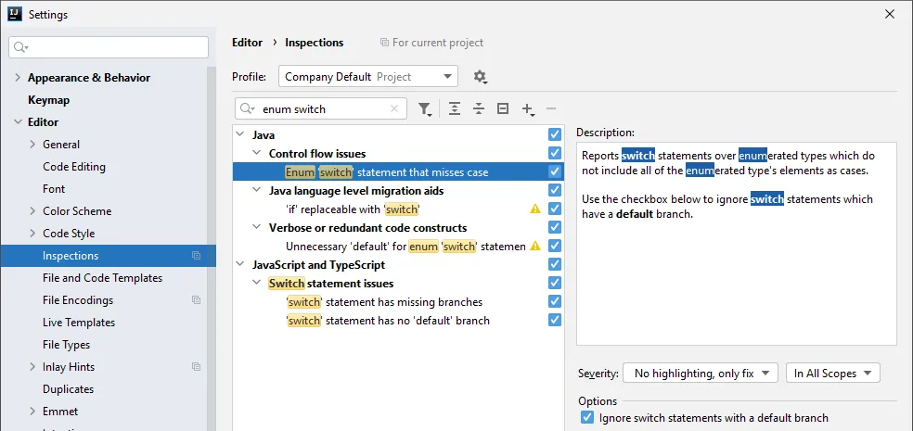The width and height of the screenshot is (913, 431).
Task: Disable the 'switch' statement has missing branches inspection
Action: [555, 302]
